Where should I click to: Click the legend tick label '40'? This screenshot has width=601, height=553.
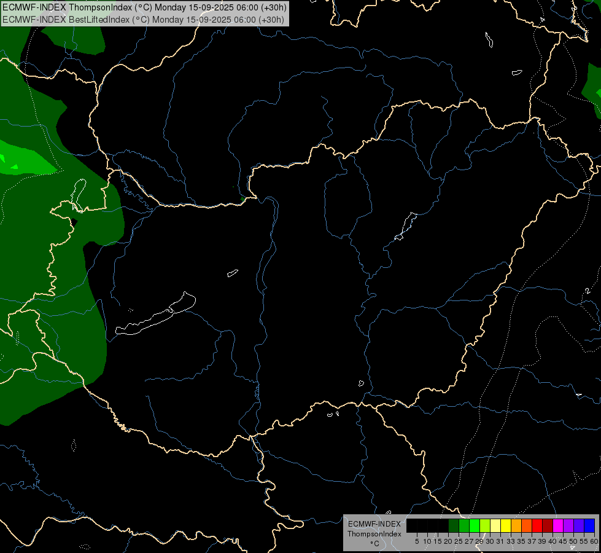[553, 541]
